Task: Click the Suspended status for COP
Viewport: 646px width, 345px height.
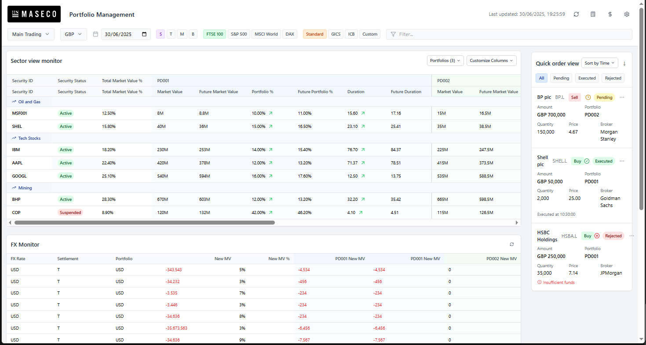Action: pos(70,212)
